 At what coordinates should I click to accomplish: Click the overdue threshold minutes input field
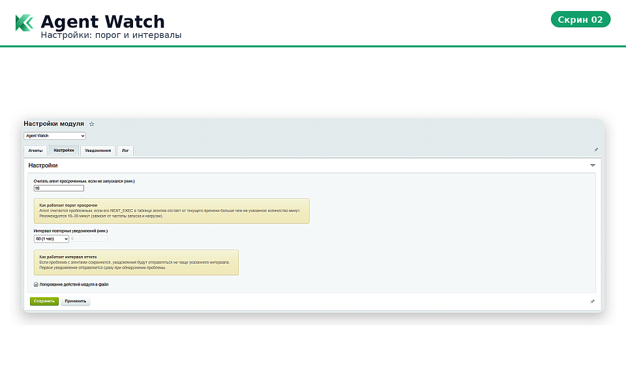[x=59, y=188]
